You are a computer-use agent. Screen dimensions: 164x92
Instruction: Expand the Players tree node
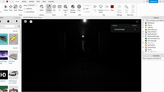[143, 25]
